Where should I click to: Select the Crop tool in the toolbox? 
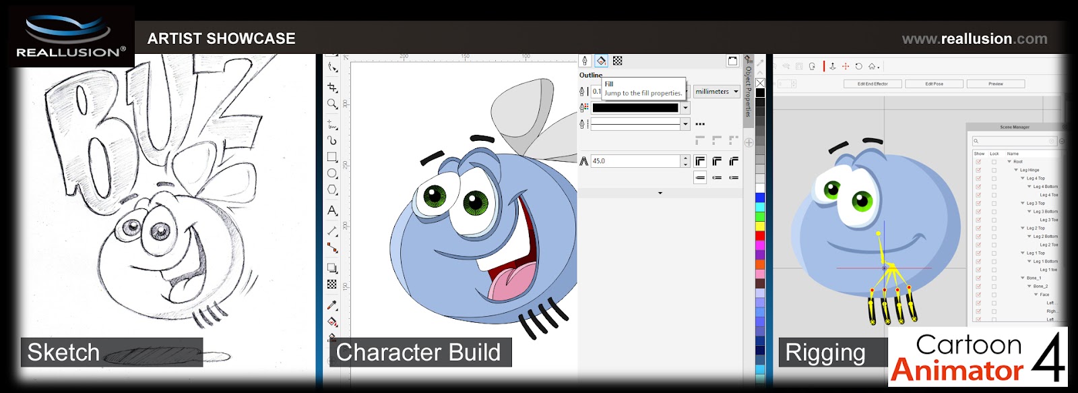point(331,88)
